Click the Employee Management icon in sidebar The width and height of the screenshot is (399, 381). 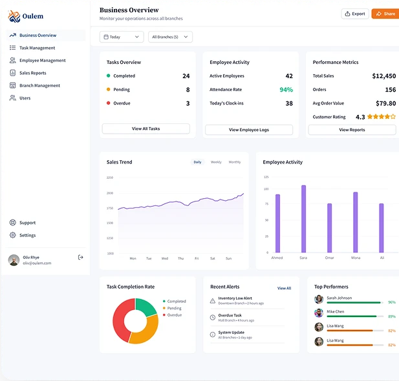[x=13, y=61]
